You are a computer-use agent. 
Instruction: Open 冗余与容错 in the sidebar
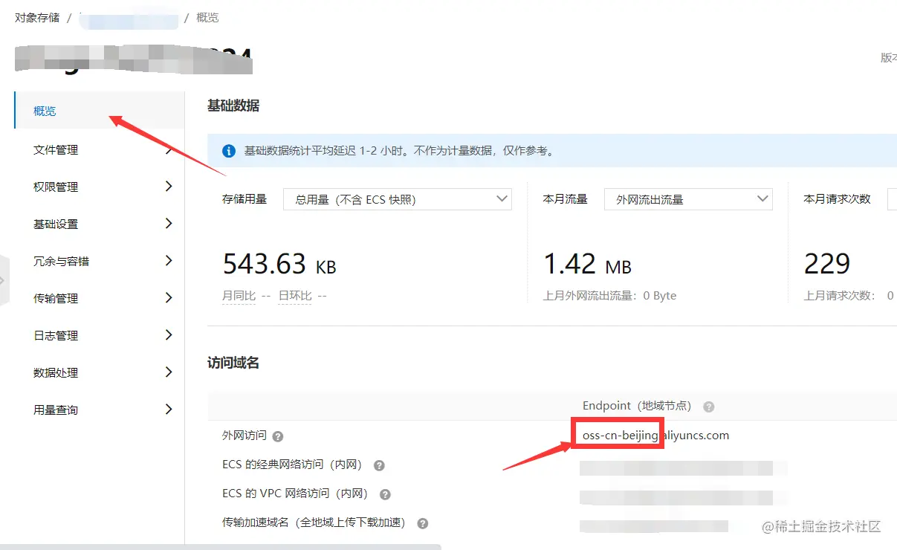coord(99,261)
